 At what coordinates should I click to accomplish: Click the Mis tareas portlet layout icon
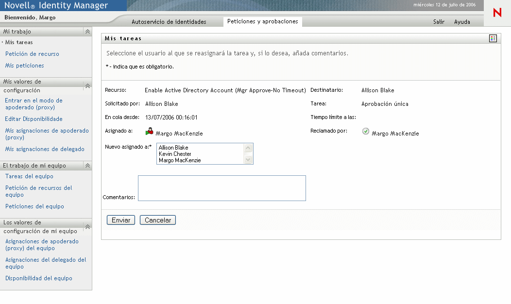point(493,38)
